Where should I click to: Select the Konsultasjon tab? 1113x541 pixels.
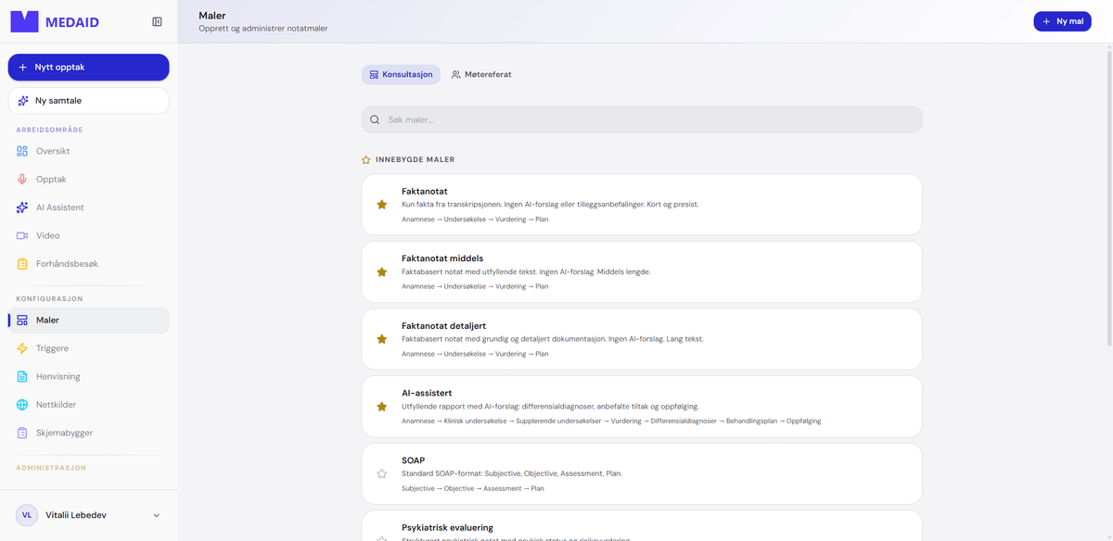[x=401, y=74]
